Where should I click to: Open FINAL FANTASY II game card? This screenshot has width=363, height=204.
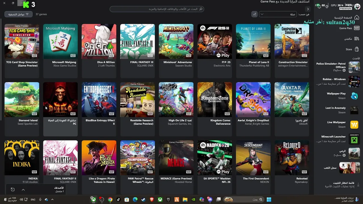(x=60, y=162)
